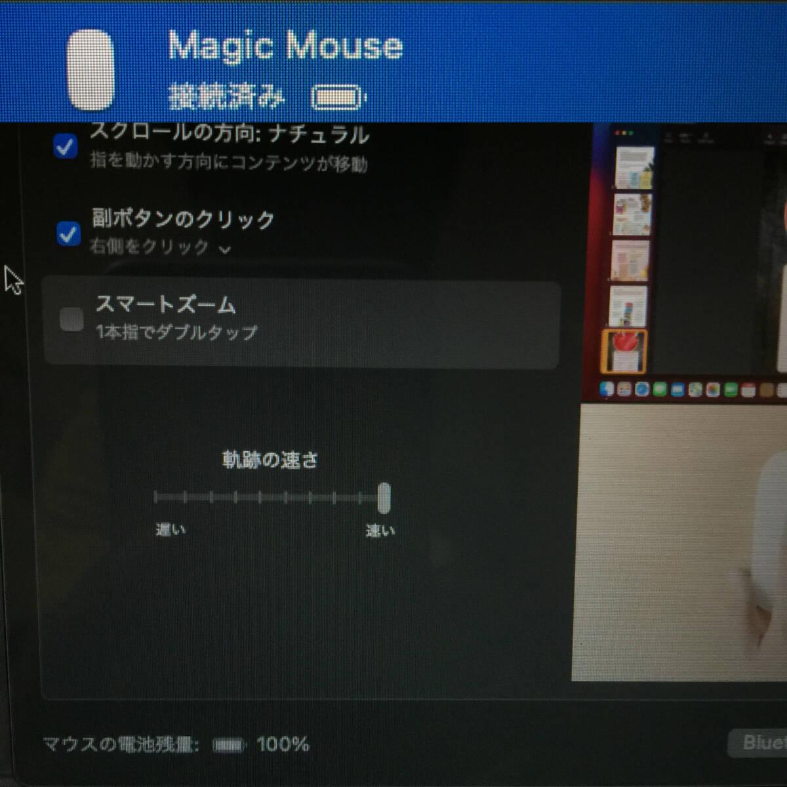The image size is (787, 787).
Task: Click the Magic Mouse device icon
Action: (91, 70)
